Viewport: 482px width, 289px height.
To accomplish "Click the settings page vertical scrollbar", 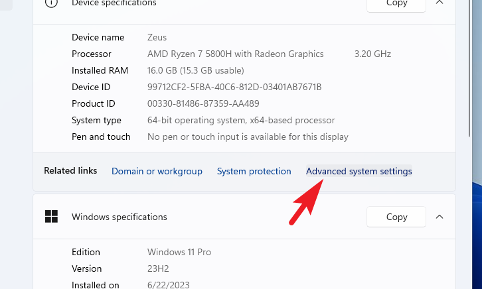I will (x=469, y=68).
